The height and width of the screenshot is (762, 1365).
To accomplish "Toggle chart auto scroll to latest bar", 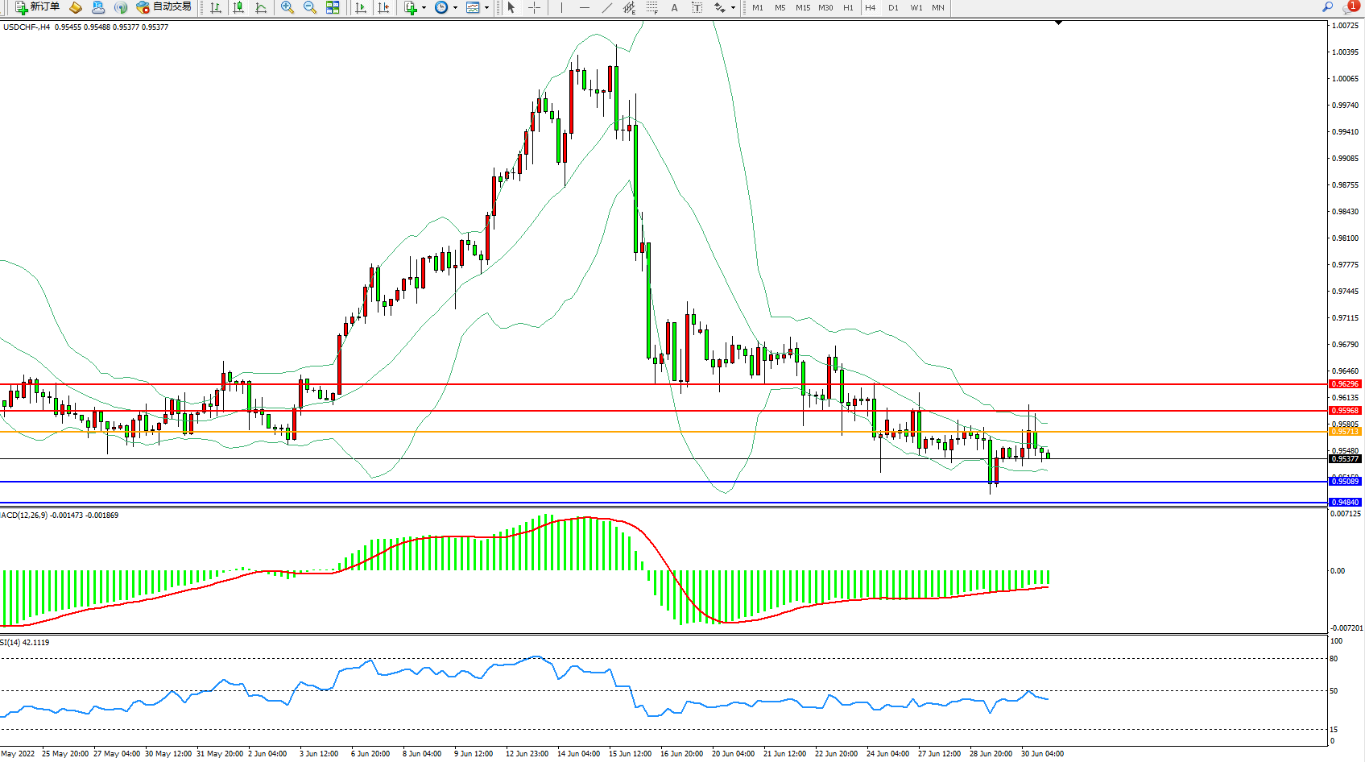I will click(x=361, y=7).
